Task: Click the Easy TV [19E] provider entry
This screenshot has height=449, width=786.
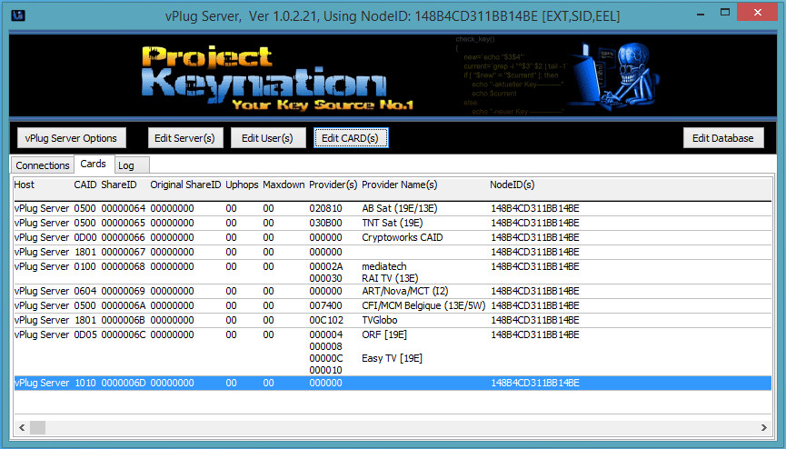Action: [392, 358]
